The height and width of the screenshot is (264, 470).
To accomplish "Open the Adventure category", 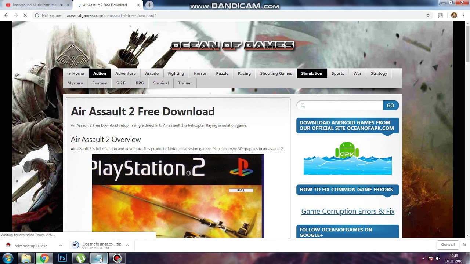I will point(126,73).
